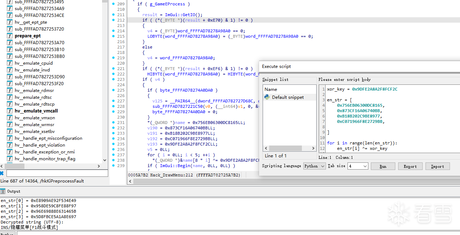Click the Python icon of Default snippet

267,97
